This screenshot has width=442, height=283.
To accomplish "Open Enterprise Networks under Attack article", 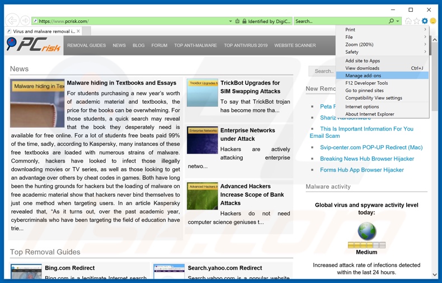I will coord(247,134).
